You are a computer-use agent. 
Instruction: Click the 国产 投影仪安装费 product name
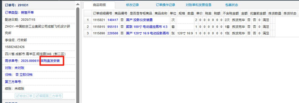[x=139, y=20]
